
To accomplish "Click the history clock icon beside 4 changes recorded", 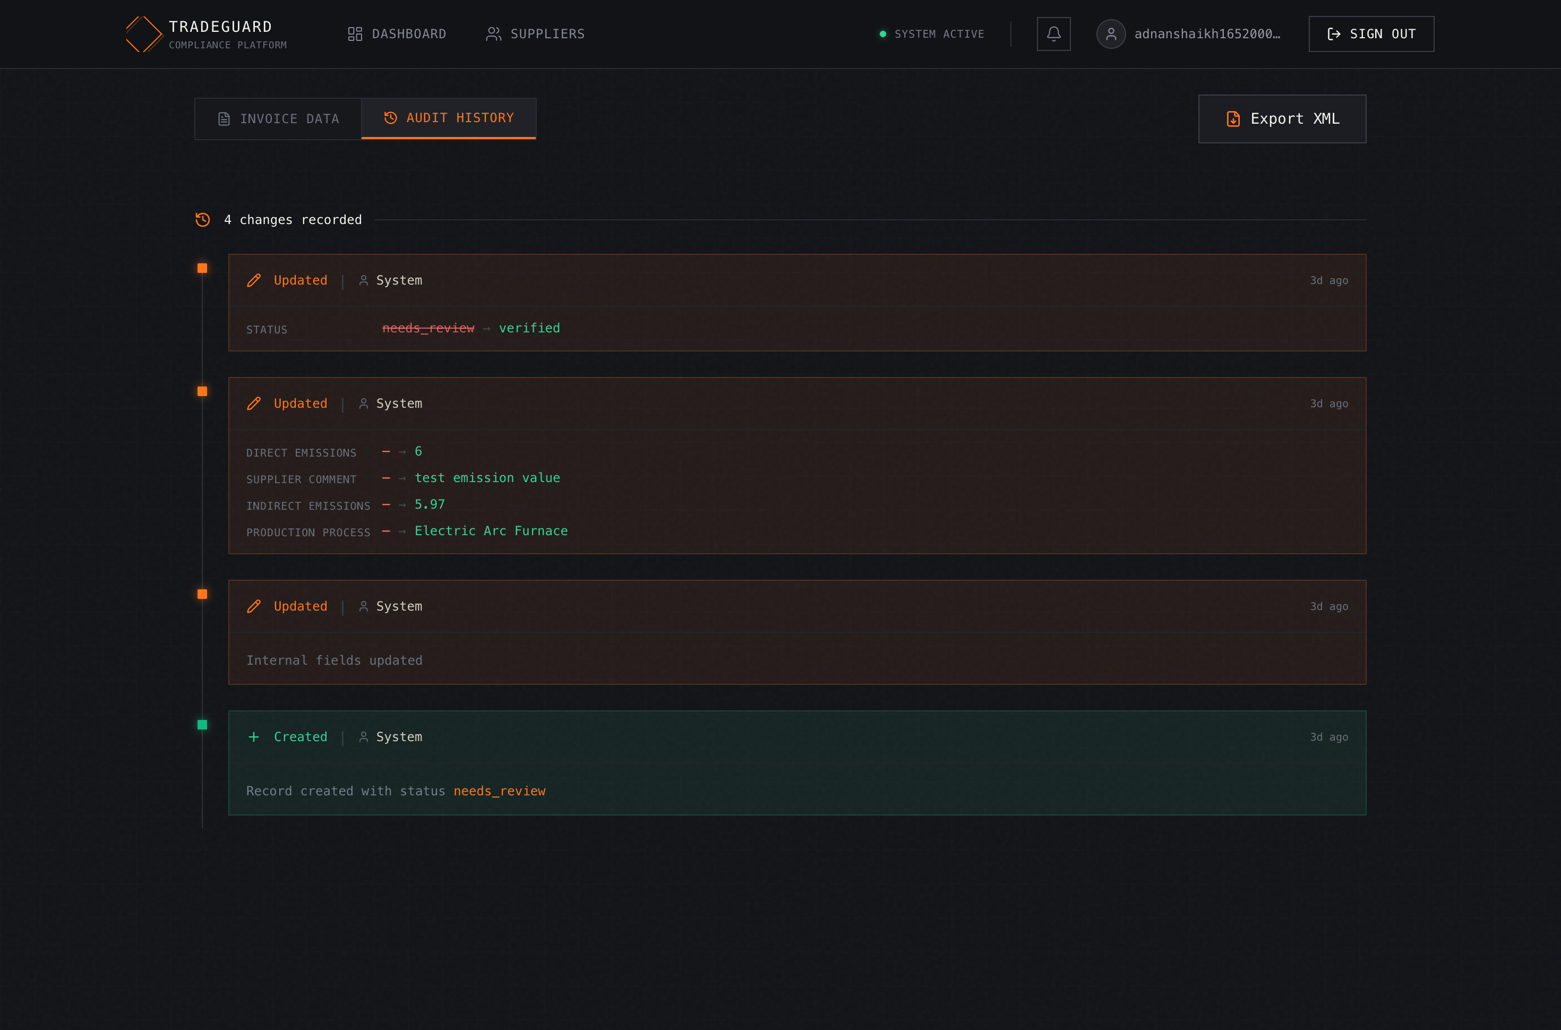I will [202, 219].
